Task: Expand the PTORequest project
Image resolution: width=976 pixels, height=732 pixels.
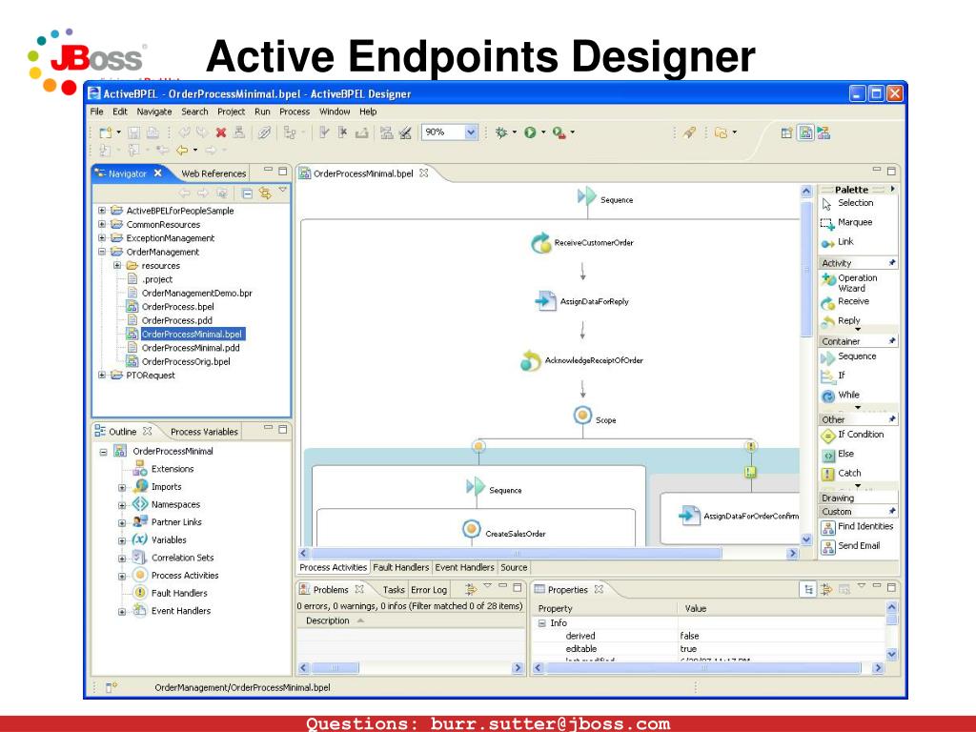Action: (x=102, y=375)
